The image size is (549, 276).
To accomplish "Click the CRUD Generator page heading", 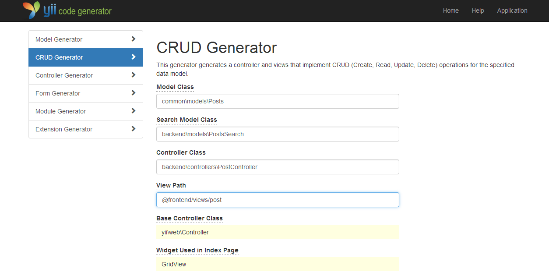I will 217,47.
